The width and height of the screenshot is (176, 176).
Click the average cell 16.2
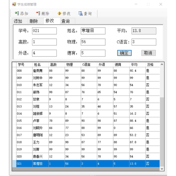(137, 114)
